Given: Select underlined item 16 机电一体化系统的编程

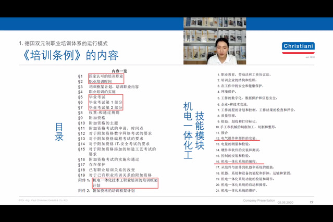Looking at the screenshot, I should click(237, 162).
